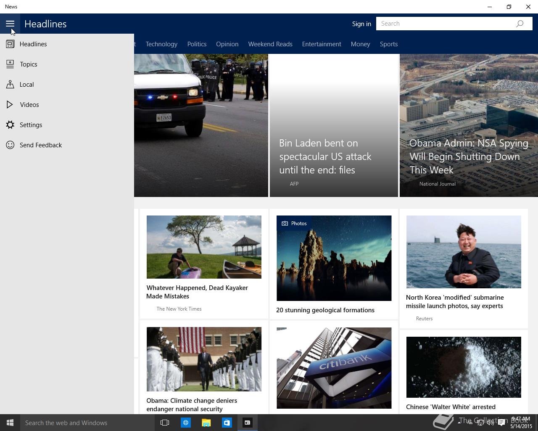
Task: Click the white powder photo thumbnail
Action: click(x=464, y=367)
